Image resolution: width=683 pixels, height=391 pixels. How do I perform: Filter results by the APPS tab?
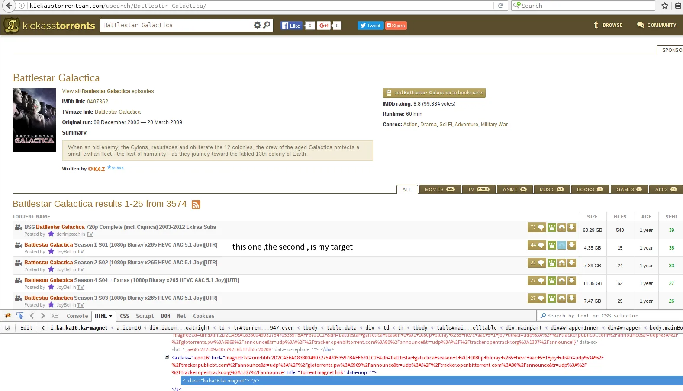666,189
